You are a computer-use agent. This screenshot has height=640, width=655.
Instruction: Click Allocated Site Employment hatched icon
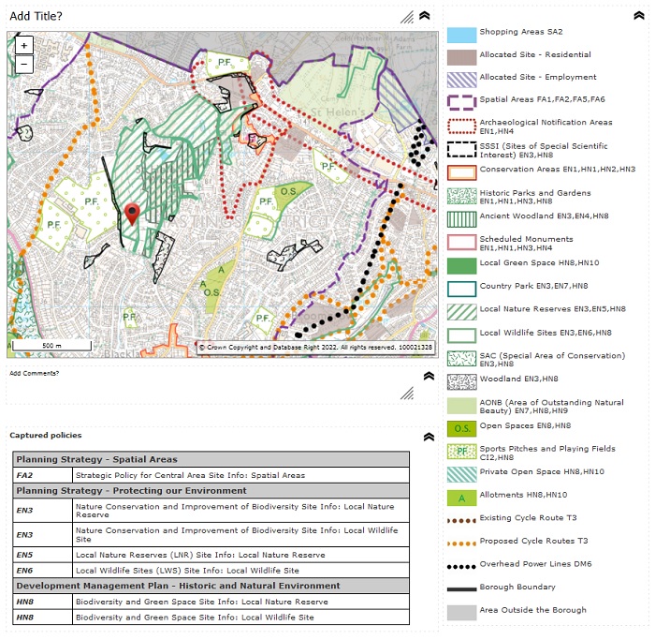461,80
